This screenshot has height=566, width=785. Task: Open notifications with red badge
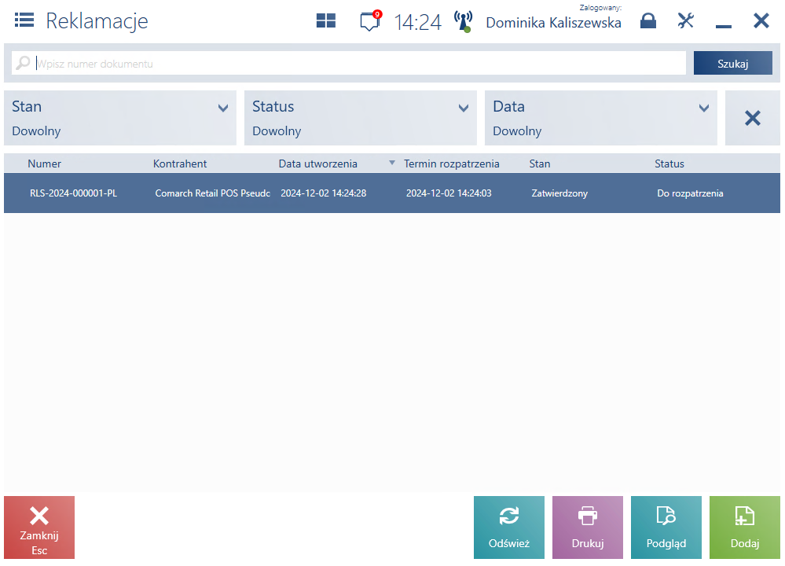pos(370,21)
